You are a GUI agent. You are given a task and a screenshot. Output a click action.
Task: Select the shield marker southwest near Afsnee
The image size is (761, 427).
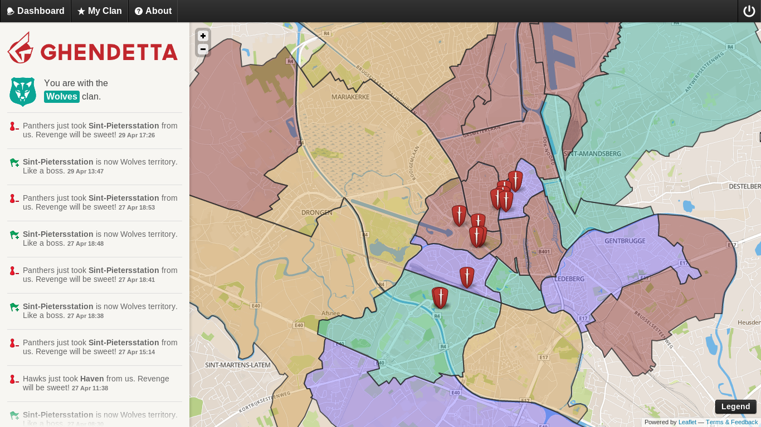440,297
